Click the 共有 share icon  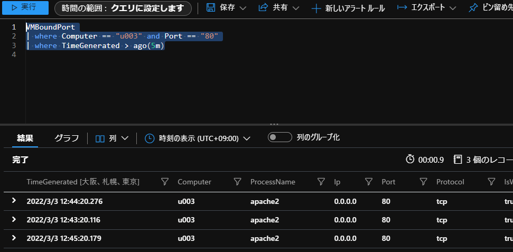coord(263,8)
